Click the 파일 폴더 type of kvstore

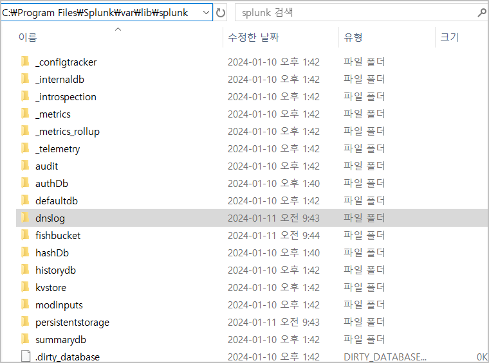coord(364,287)
